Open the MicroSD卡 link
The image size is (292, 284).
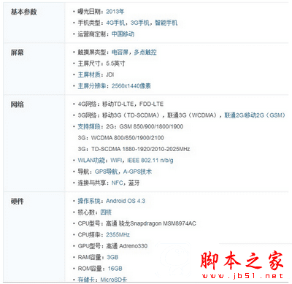tap(114, 280)
